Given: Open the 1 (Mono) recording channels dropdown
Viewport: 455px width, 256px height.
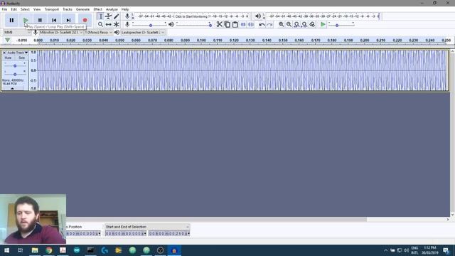Looking at the screenshot, I should pos(98,32).
